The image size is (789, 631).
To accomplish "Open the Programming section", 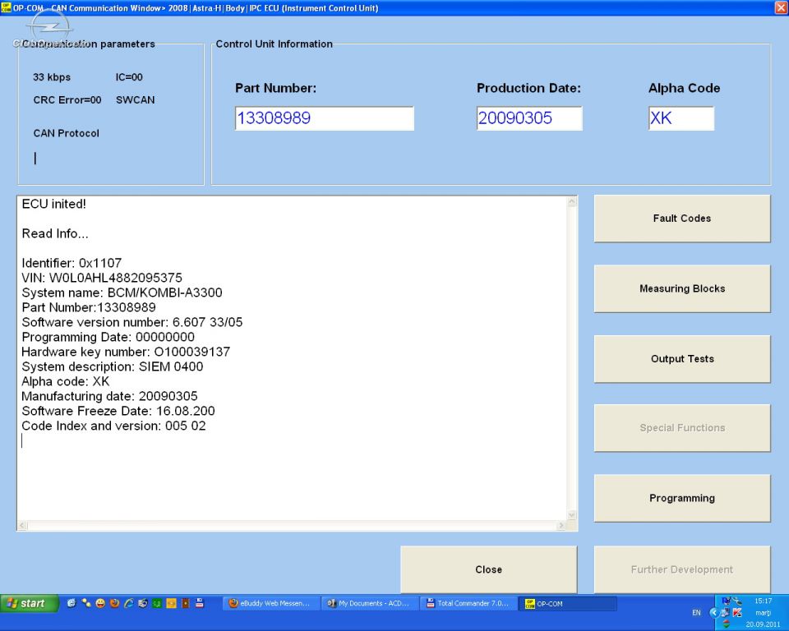I will 682,498.
